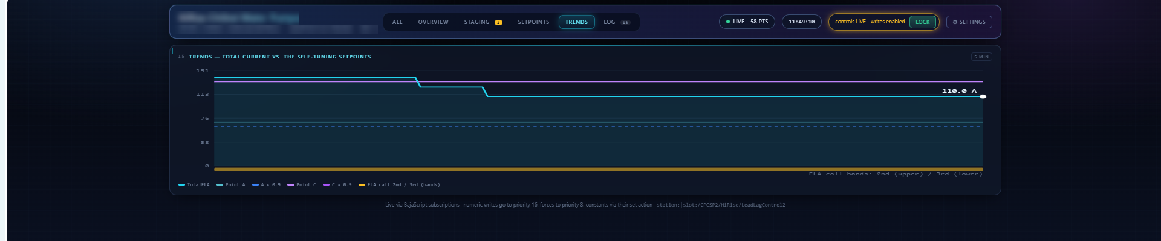Screen dimensions: 1161x241
Task: Click the Point A legend entry
Action: [x=231, y=185]
